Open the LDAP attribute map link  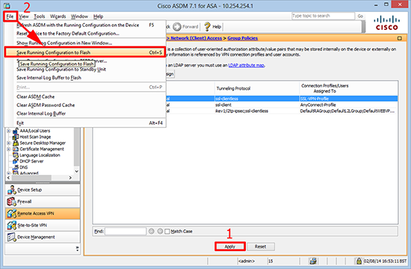(x=247, y=65)
